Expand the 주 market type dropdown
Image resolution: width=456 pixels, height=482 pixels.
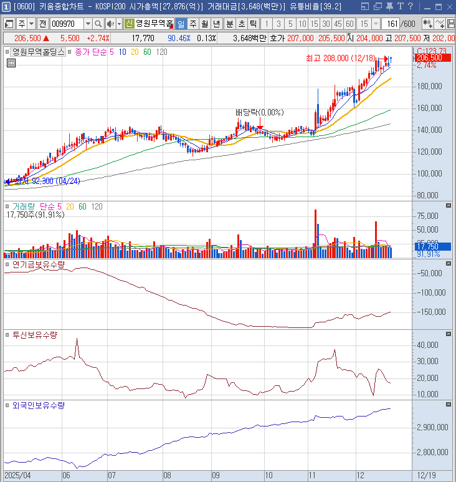[x=31, y=24]
